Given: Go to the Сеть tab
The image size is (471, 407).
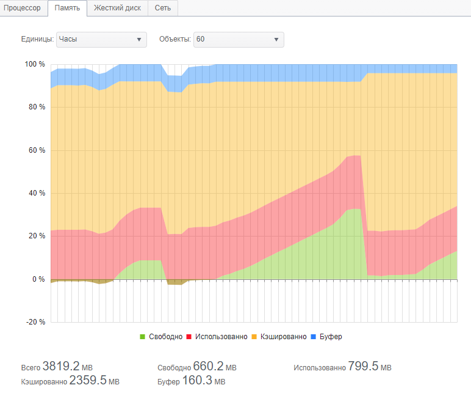Looking at the screenshot, I should click(x=163, y=8).
